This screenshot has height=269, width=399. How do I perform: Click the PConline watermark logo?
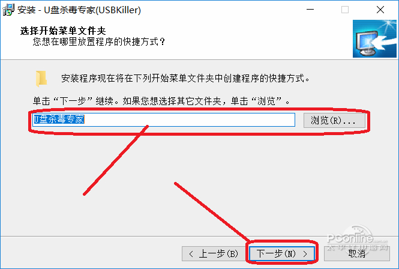356,240
